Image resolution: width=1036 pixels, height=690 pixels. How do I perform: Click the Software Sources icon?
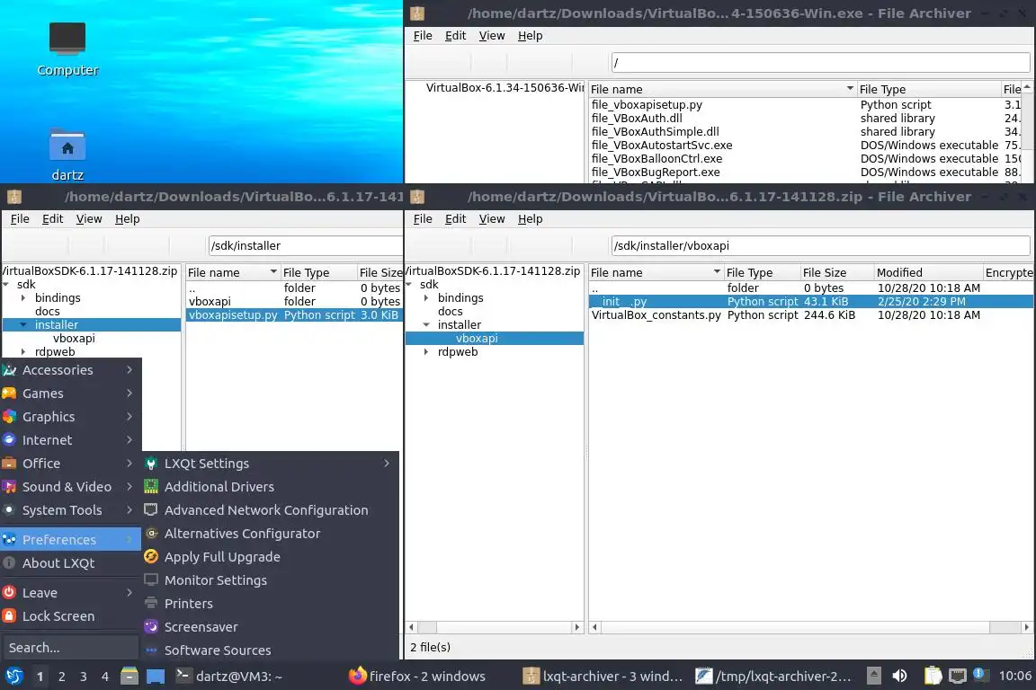click(x=151, y=650)
